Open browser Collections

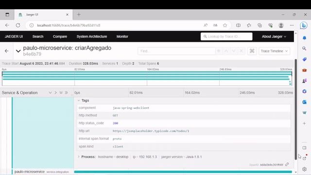click(x=259, y=25)
